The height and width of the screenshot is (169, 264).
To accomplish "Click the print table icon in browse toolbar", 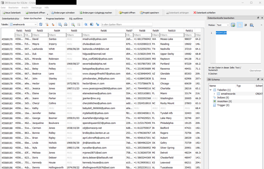I will (66, 25).
